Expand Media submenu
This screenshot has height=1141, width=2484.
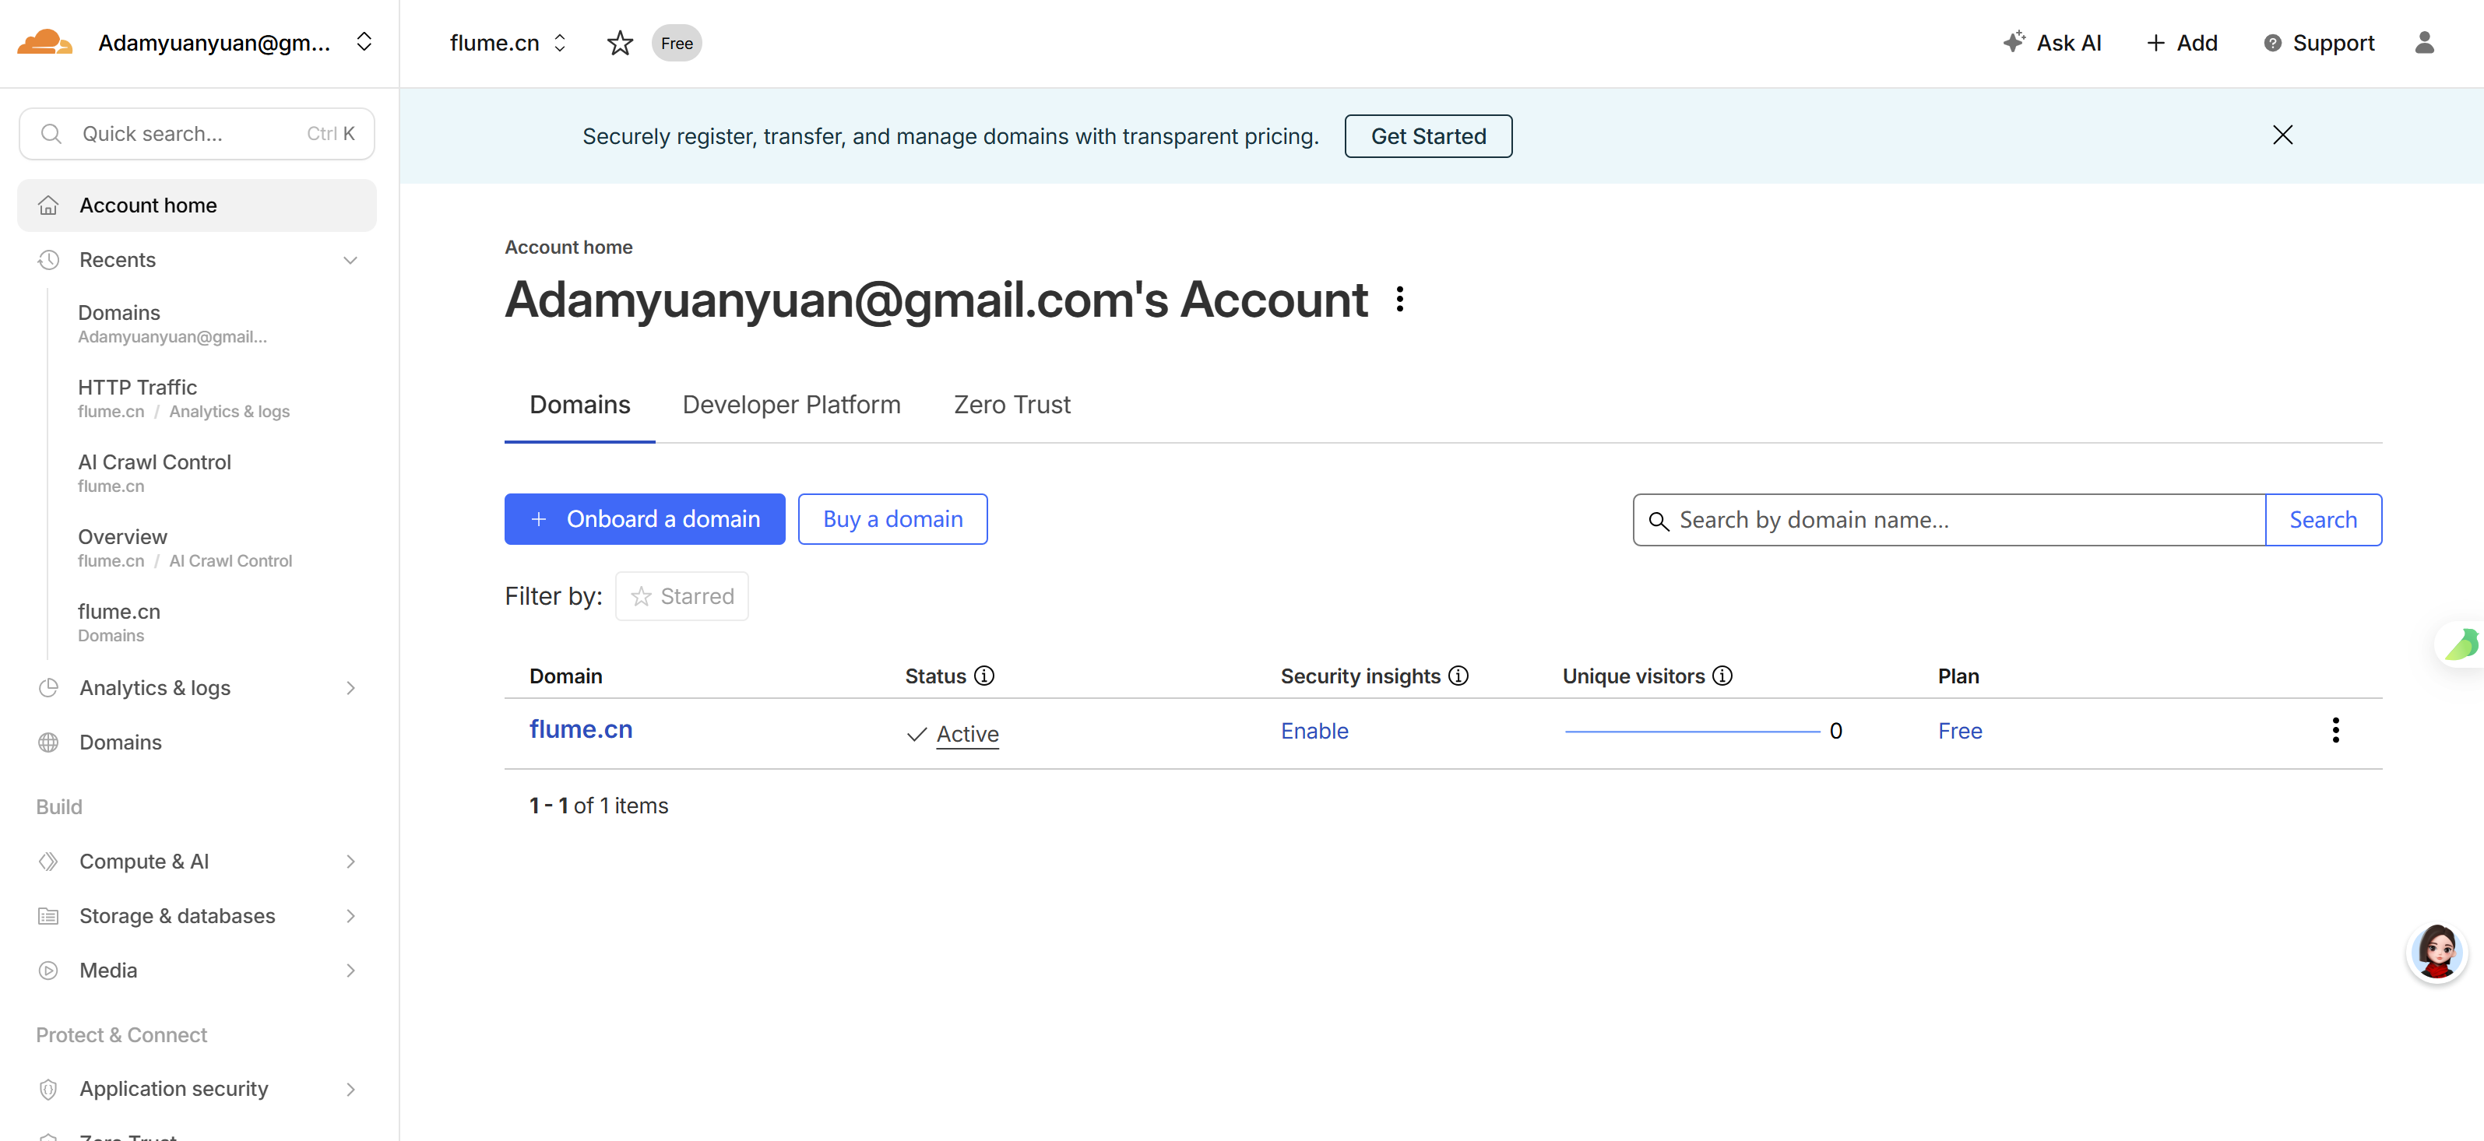click(x=350, y=971)
